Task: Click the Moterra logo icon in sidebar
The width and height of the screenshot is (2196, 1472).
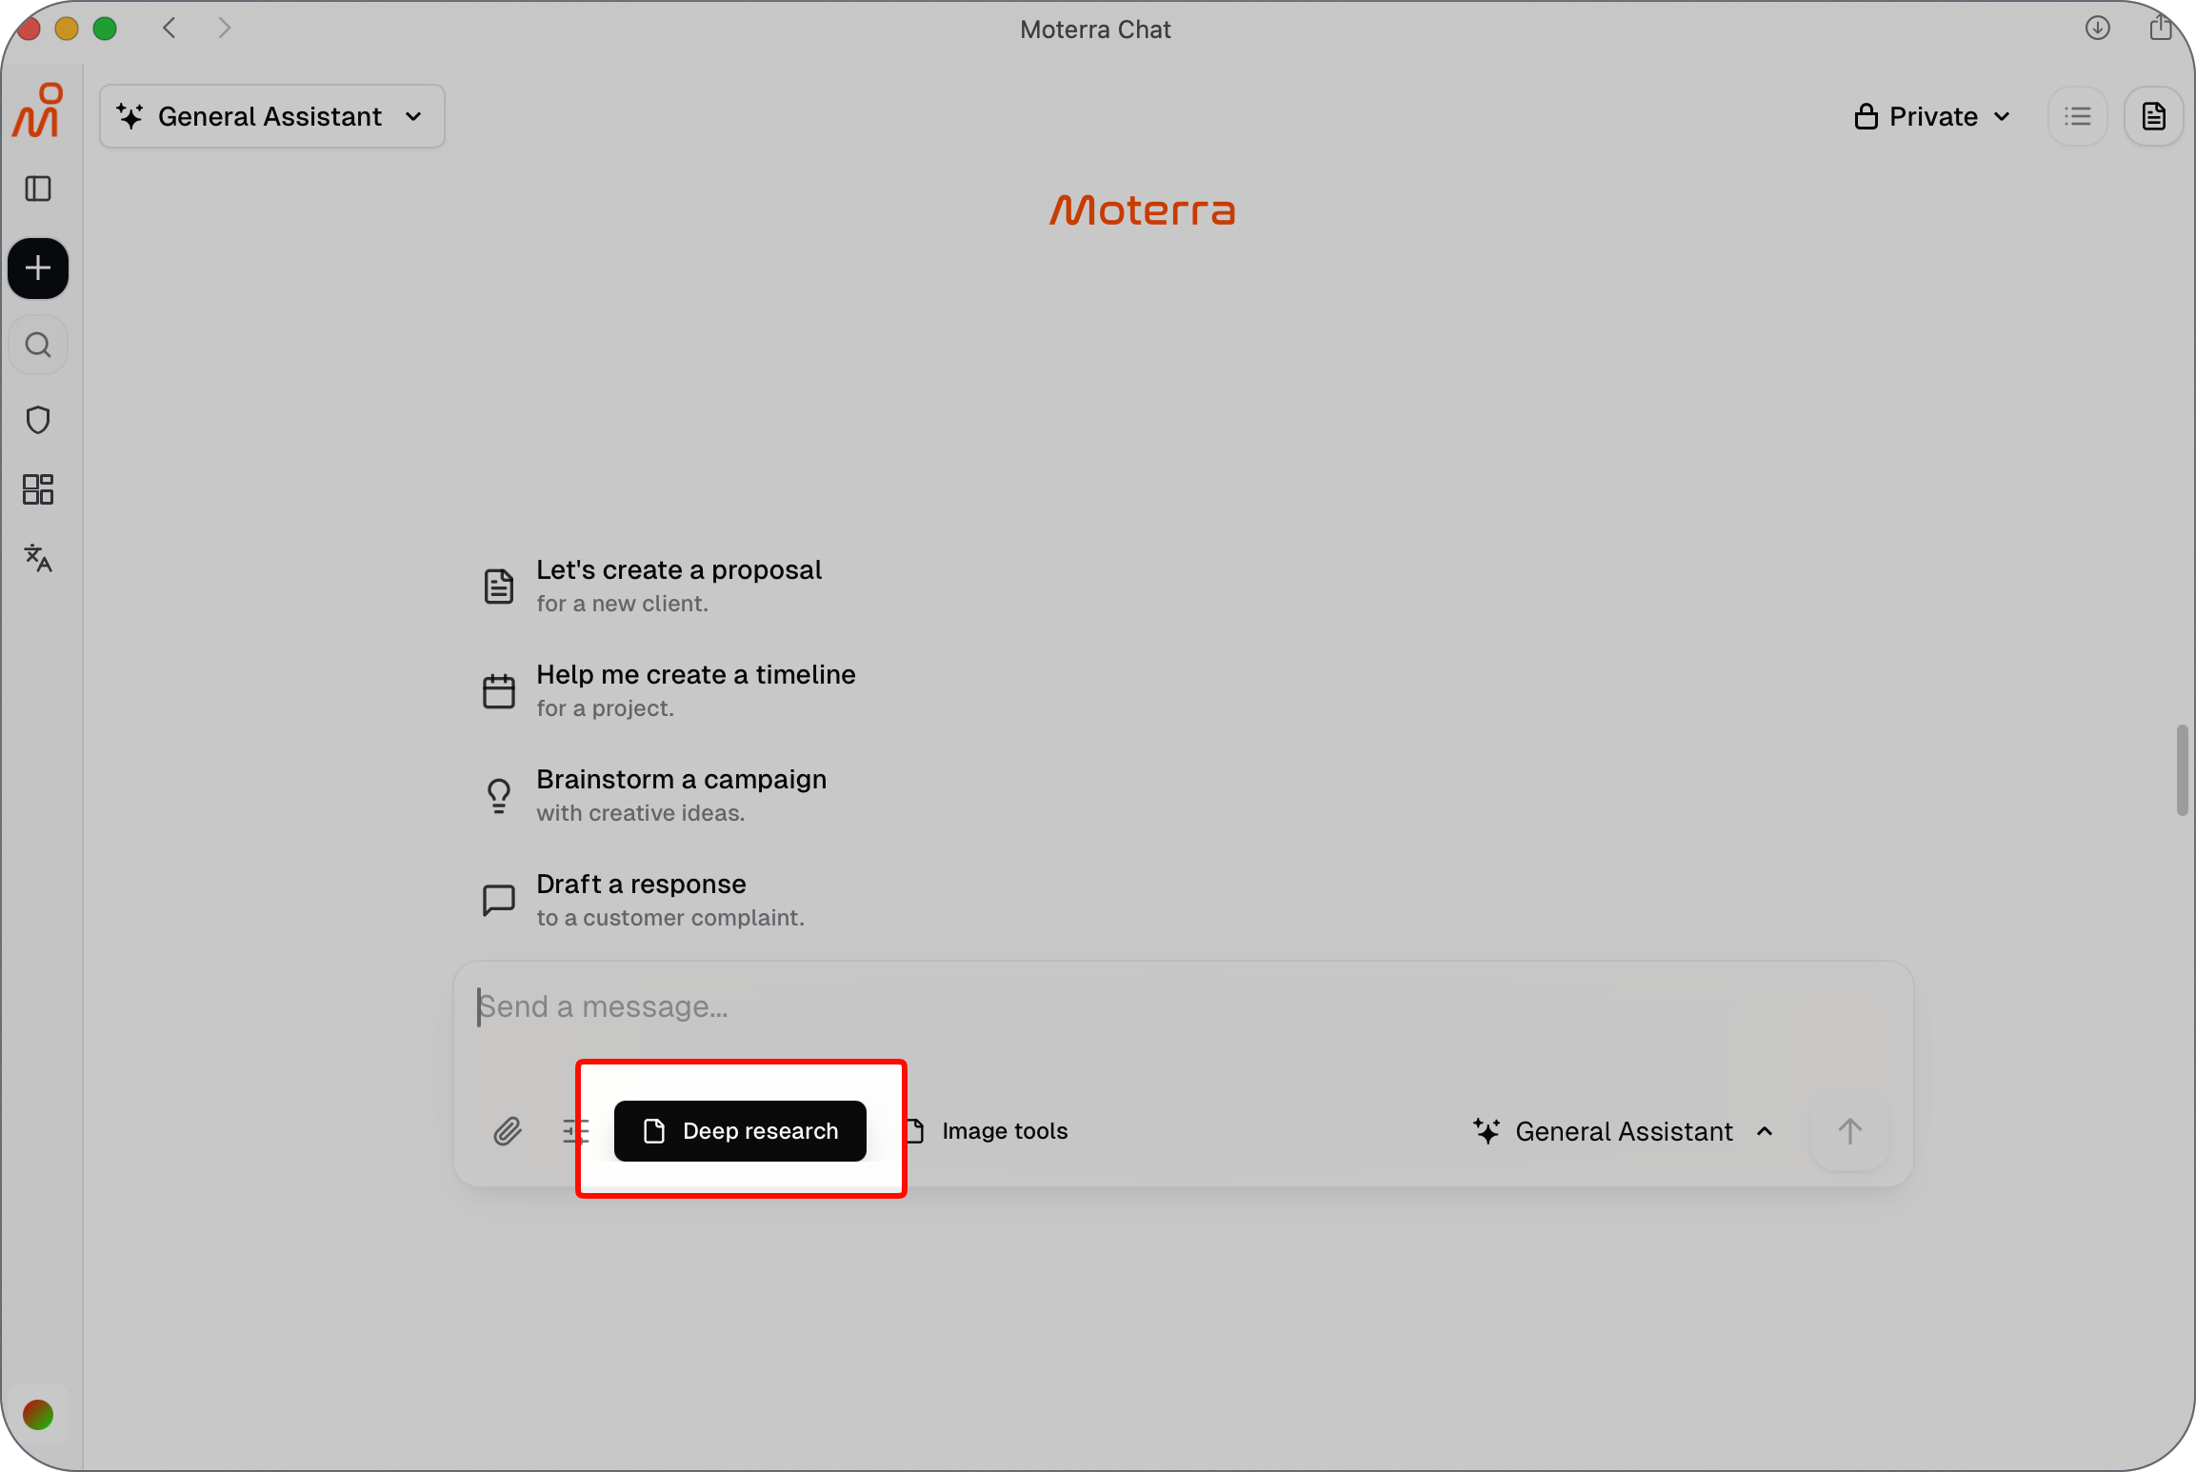Action: pyautogui.click(x=38, y=111)
